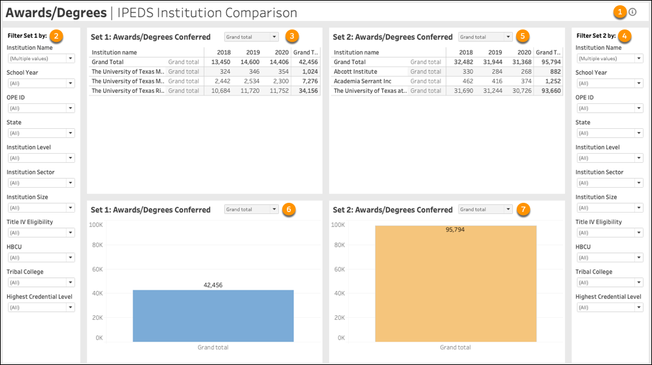
Task: Click the 95,794 grand total cell in Set 2
Action: coord(551,62)
